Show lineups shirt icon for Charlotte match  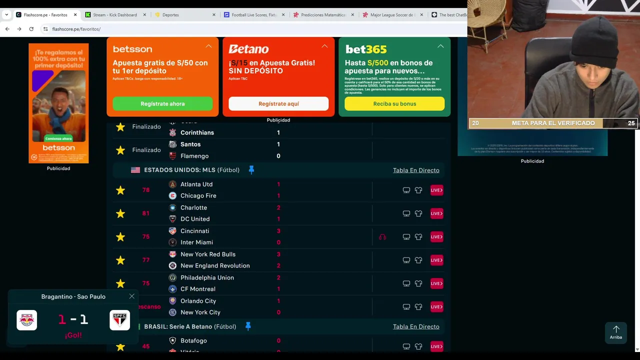click(418, 213)
